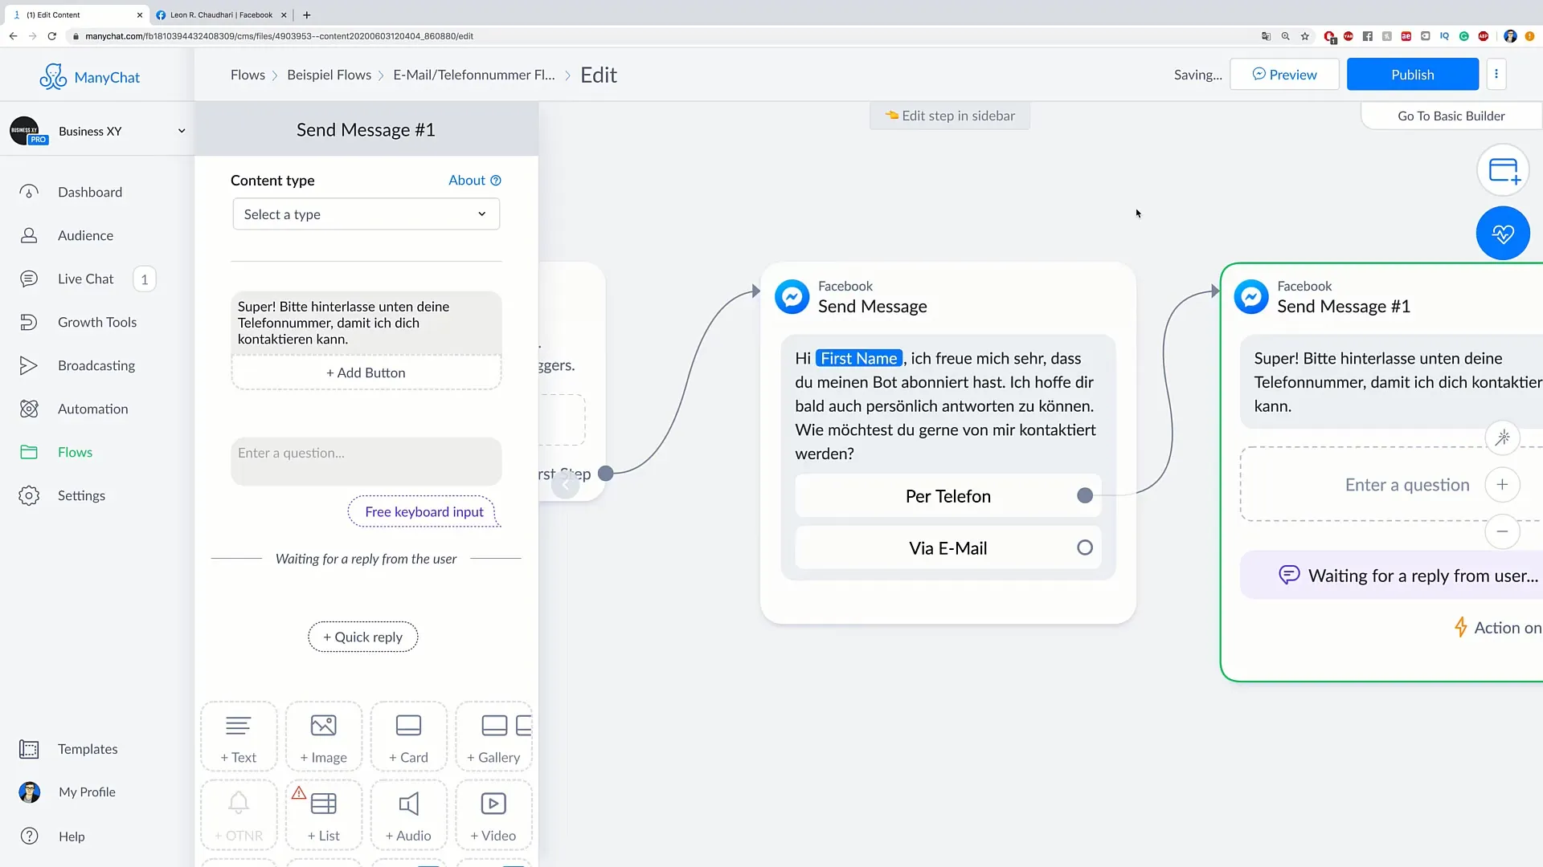The width and height of the screenshot is (1543, 867).
Task: Enable Free keyboard input toggle
Action: click(423, 511)
